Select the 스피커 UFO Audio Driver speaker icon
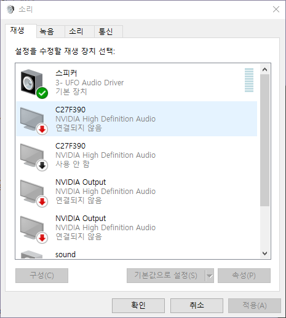 [34, 83]
